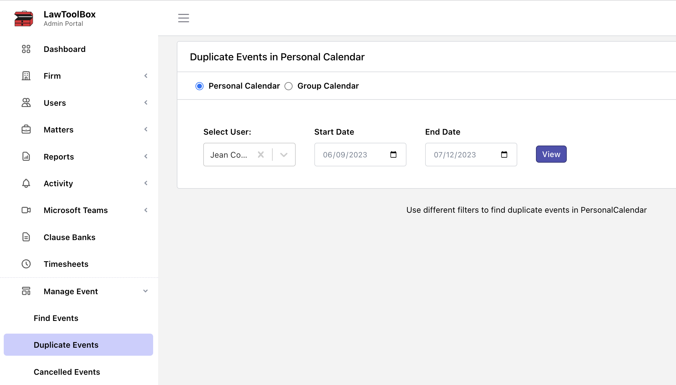
Task: Click the Dashboard grid icon
Action: point(26,49)
